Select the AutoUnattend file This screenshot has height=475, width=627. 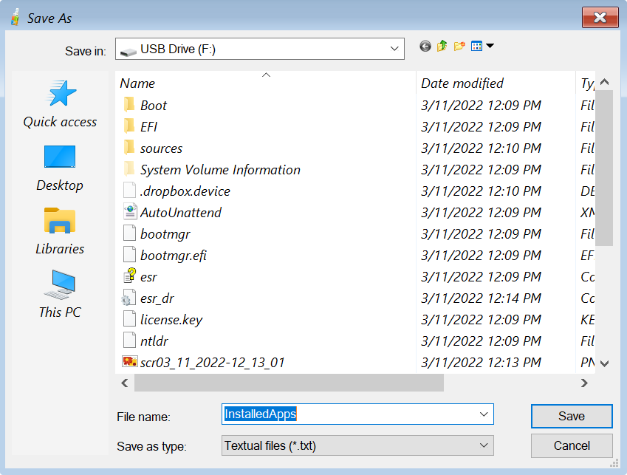click(x=180, y=213)
